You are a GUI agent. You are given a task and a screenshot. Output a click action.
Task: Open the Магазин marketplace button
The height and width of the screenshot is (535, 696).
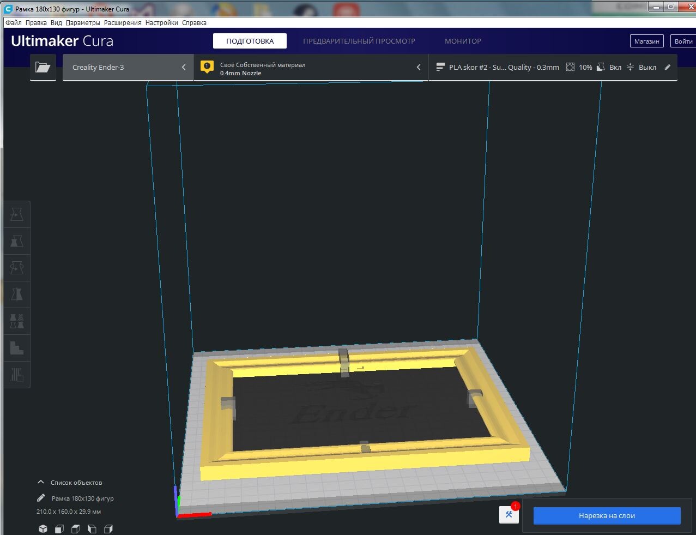(646, 41)
